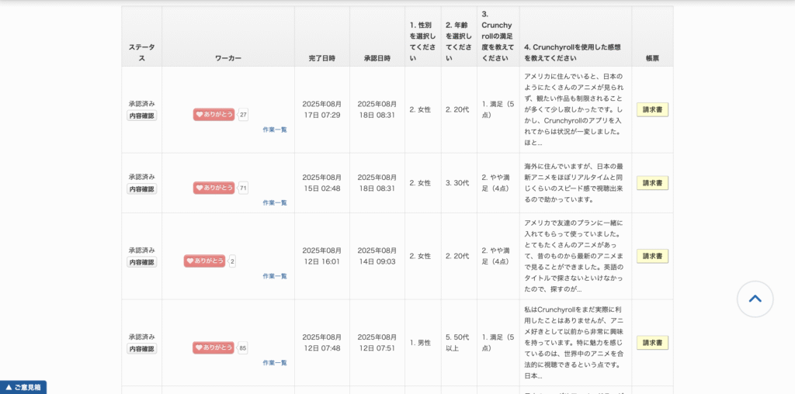
Task: Click 内容確認 for the 50代以上 male entry
Action: (x=142, y=349)
